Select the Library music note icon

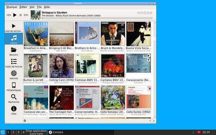pyautogui.click(x=14, y=38)
